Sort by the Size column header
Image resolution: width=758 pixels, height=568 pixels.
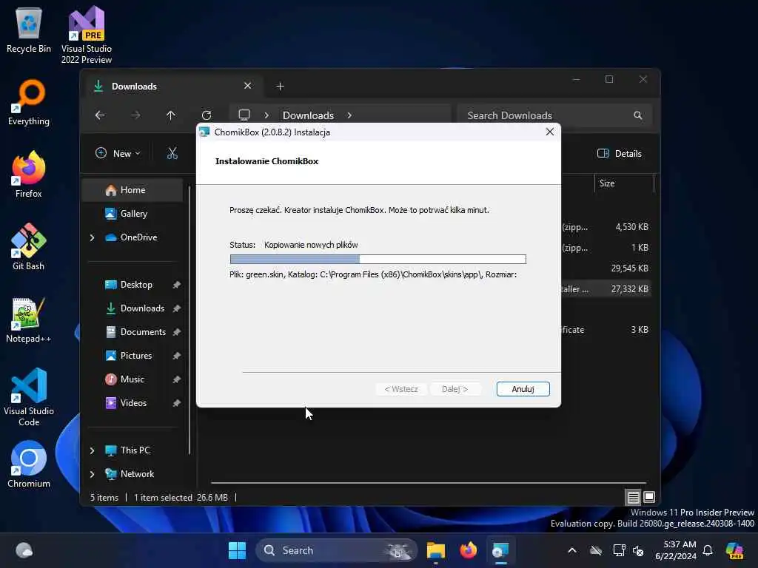(623, 183)
